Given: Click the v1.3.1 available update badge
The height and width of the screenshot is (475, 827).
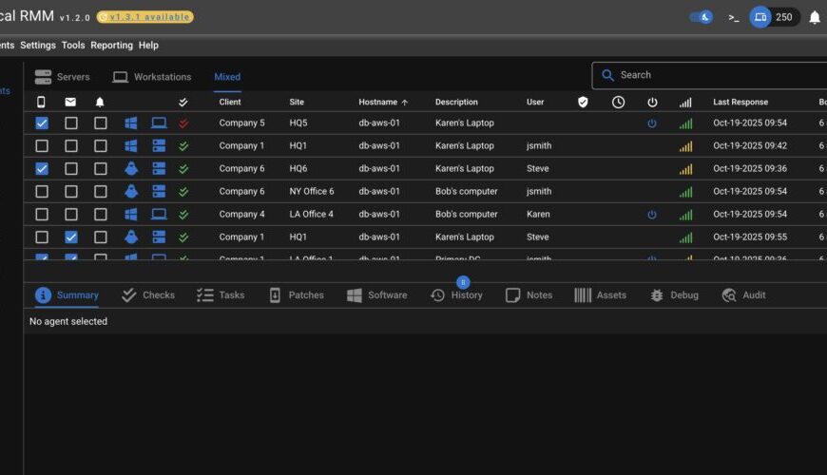Looking at the screenshot, I should click(144, 17).
